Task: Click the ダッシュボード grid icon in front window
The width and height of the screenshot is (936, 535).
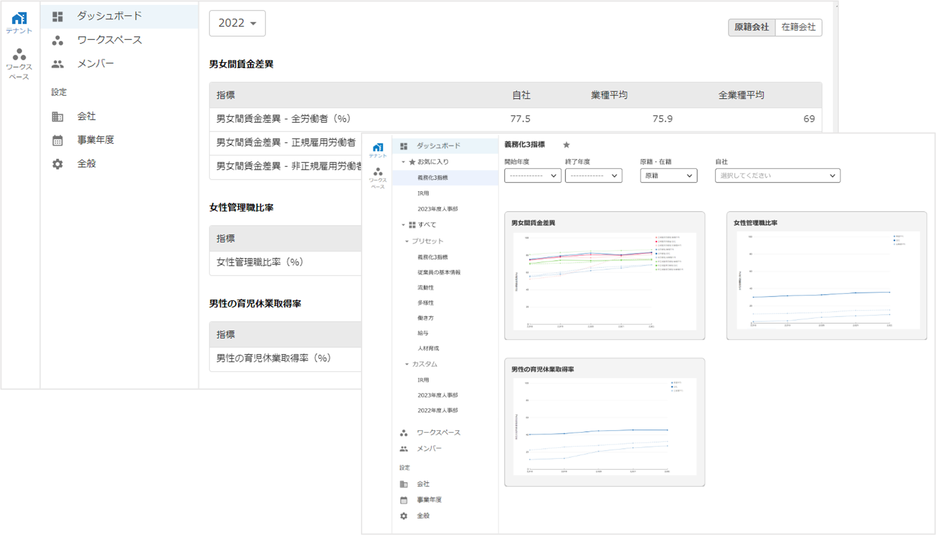Action: coord(404,146)
